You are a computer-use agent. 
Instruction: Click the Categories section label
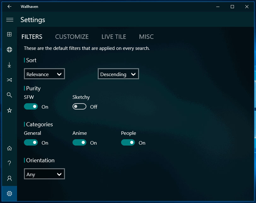point(39,124)
